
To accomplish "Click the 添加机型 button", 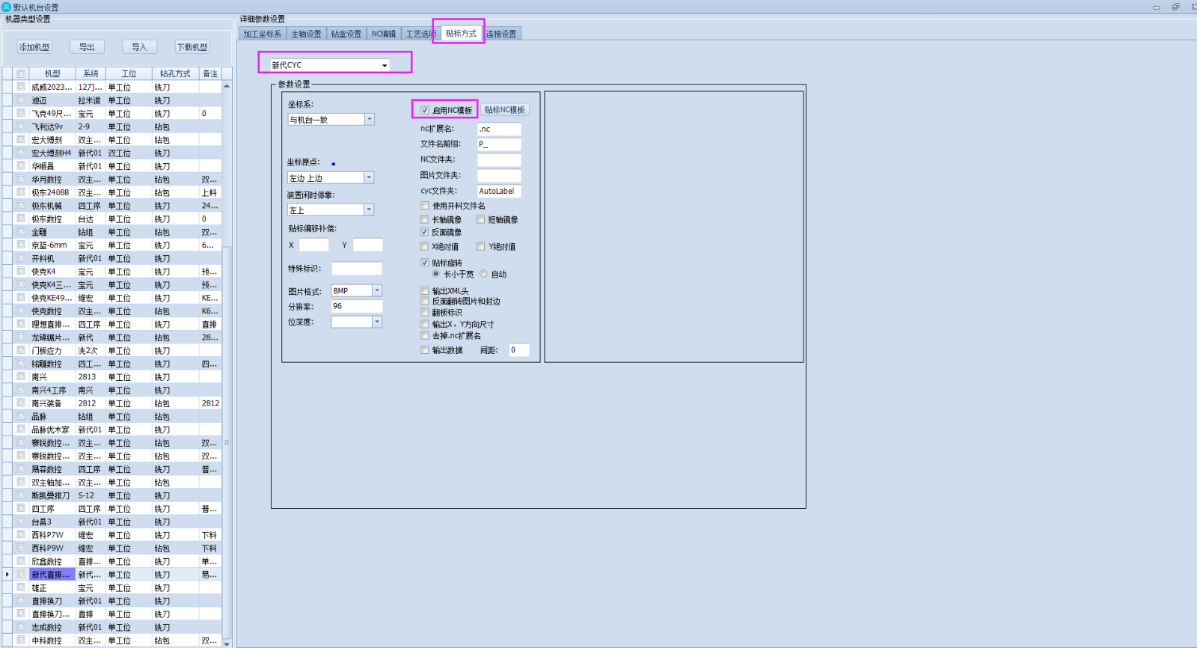I will click(34, 47).
